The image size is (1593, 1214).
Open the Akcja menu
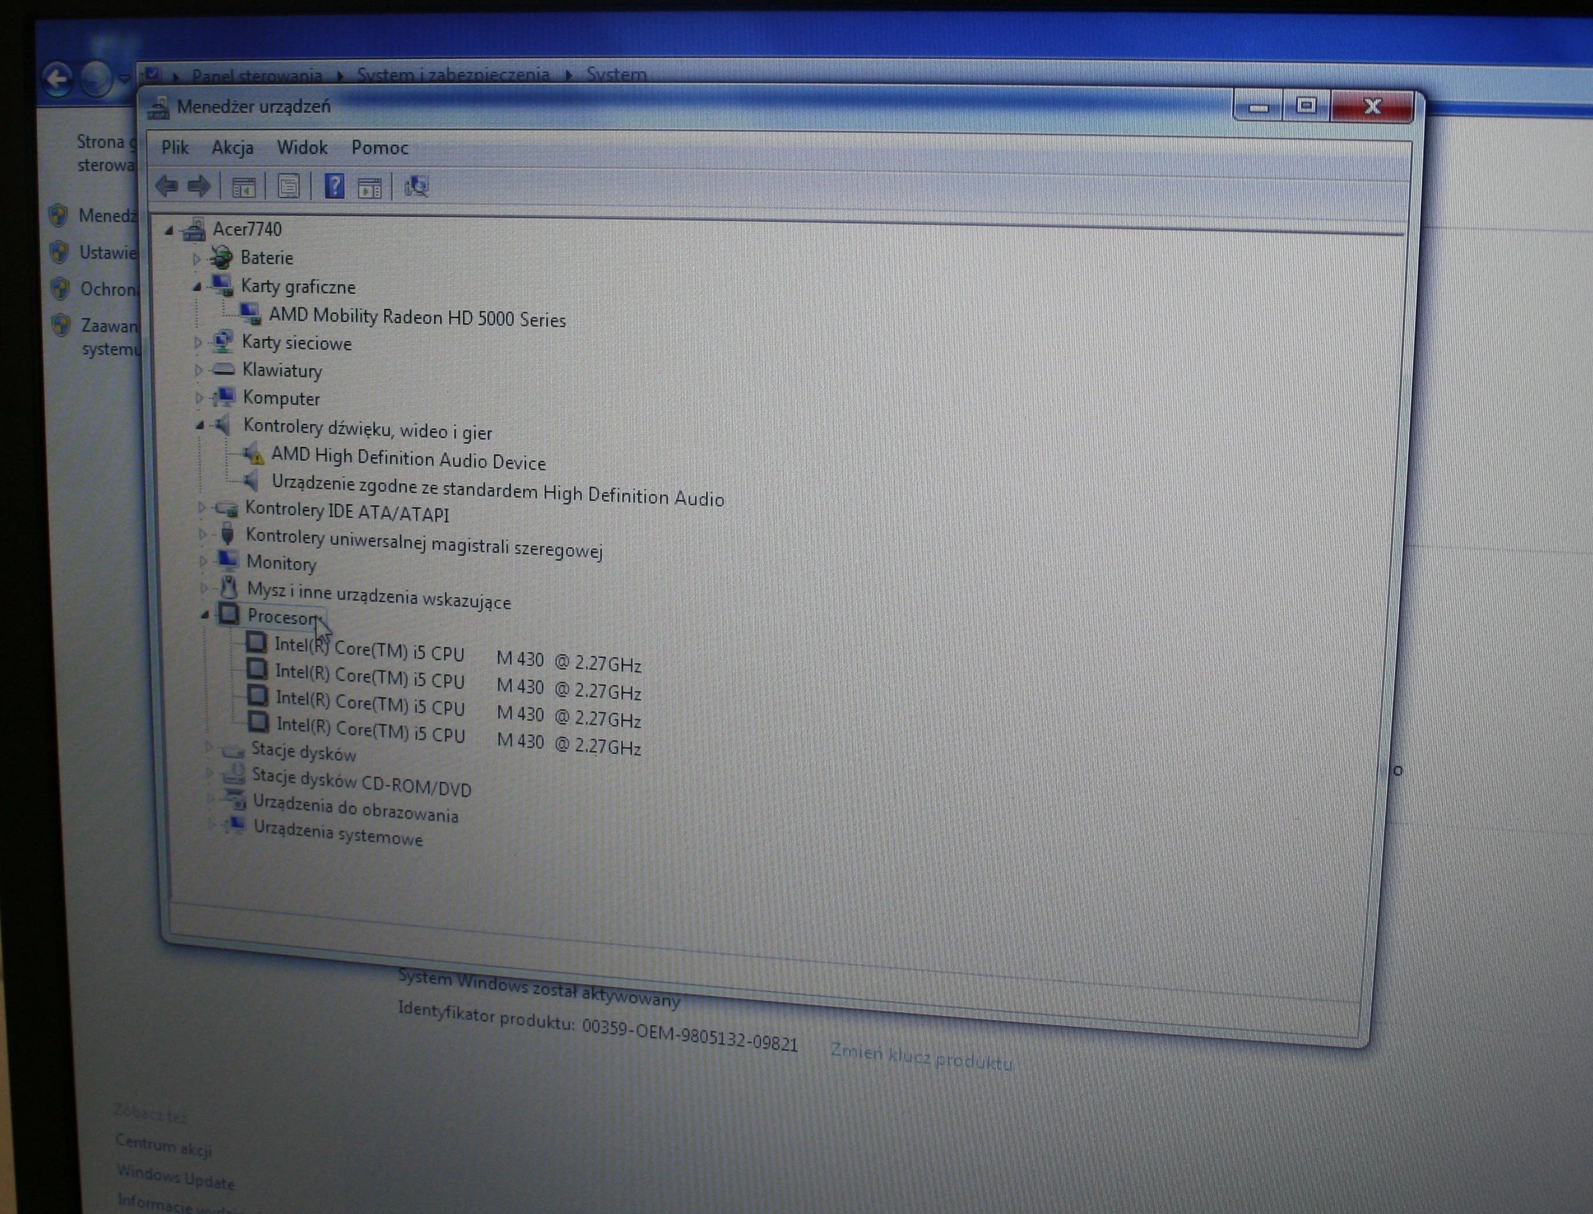tap(233, 147)
